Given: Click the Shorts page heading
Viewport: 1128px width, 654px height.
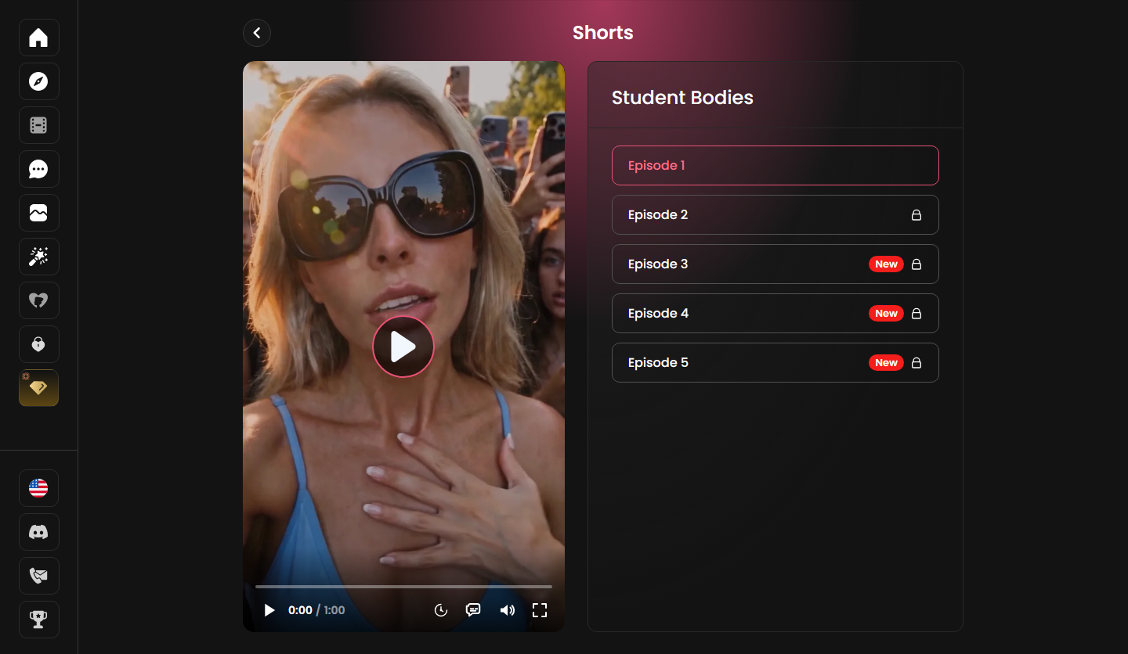Looking at the screenshot, I should pos(602,33).
